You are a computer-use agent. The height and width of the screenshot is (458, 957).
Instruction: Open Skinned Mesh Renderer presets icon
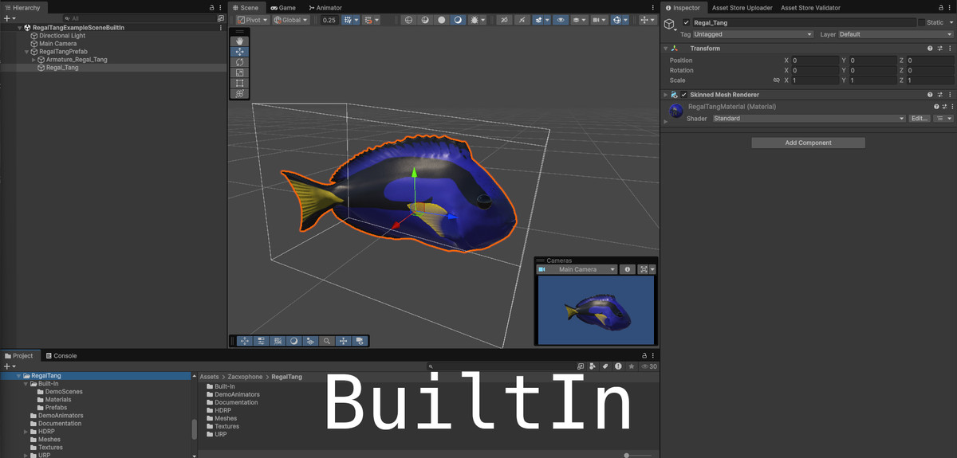coord(939,95)
